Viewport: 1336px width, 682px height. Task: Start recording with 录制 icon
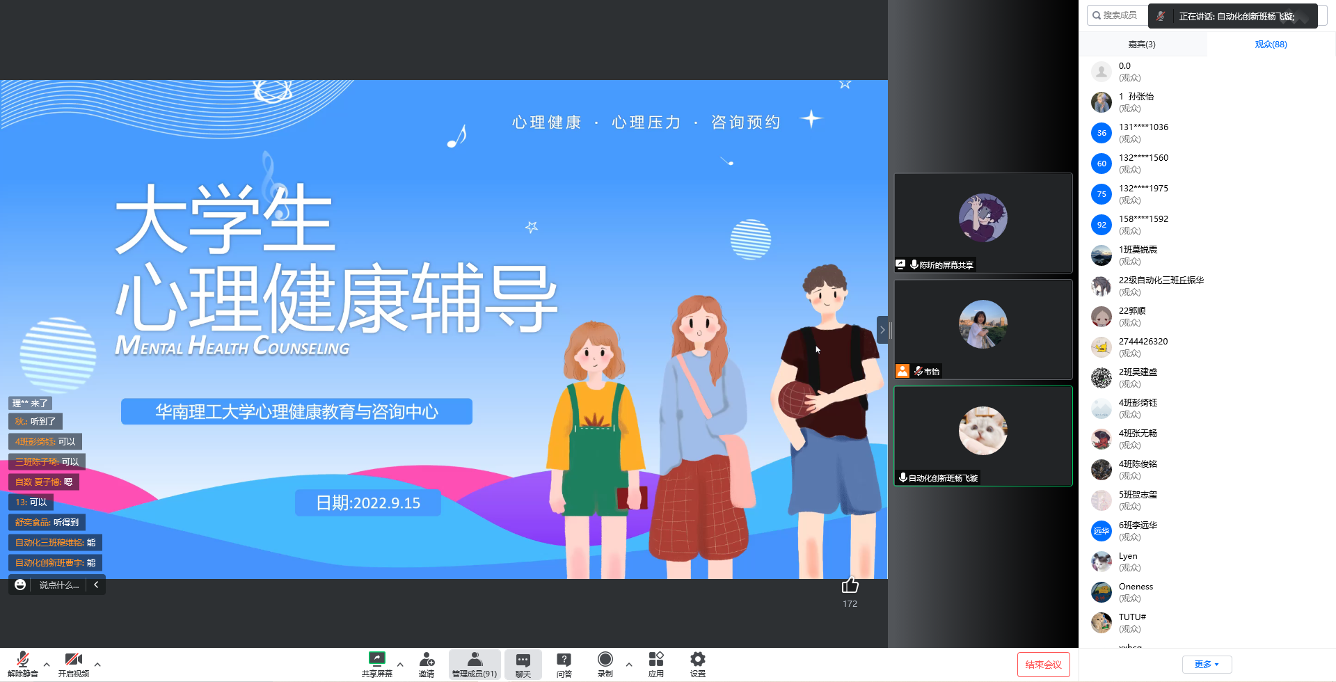click(605, 664)
